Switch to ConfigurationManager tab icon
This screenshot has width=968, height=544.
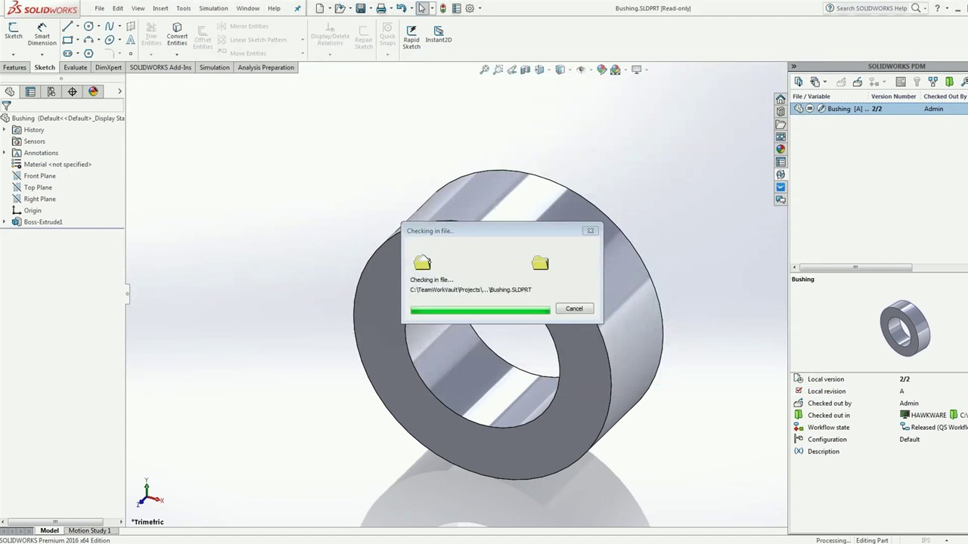(51, 91)
